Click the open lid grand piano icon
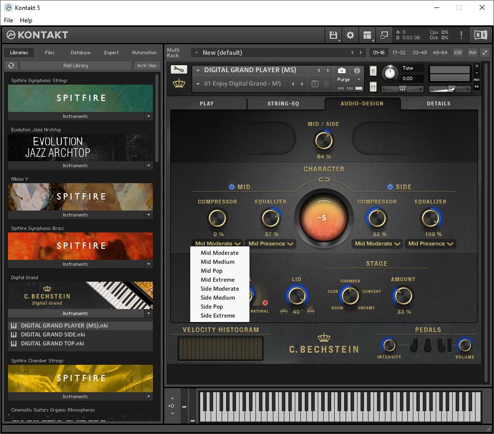The width and height of the screenshot is (494, 434). 311,310
